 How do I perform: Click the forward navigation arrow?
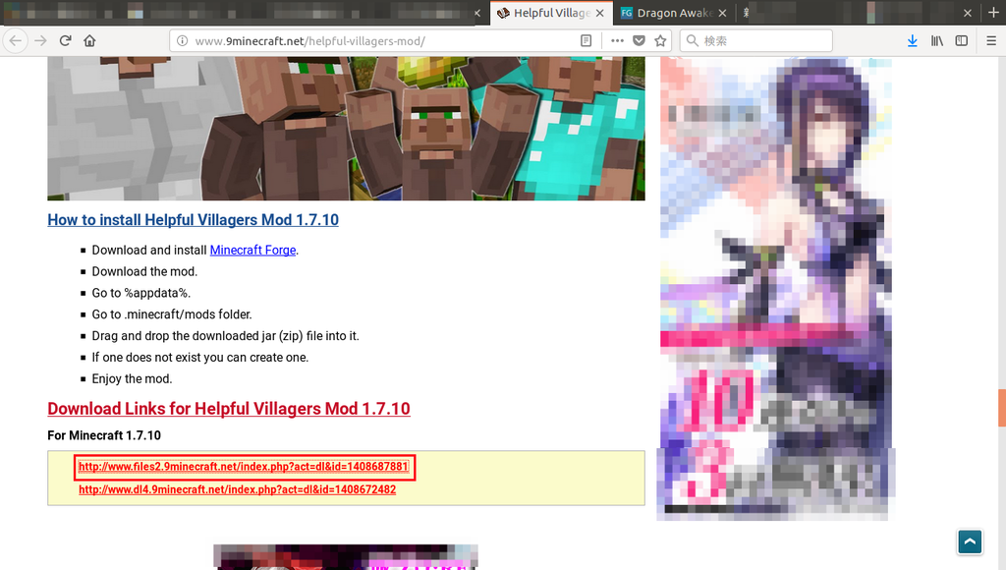[40, 40]
